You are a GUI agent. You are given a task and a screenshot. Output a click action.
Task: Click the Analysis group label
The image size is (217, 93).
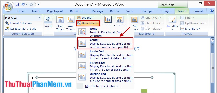point(187,34)
